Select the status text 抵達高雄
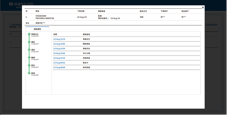This screenshot has height=115, width=227. (86, 58)
